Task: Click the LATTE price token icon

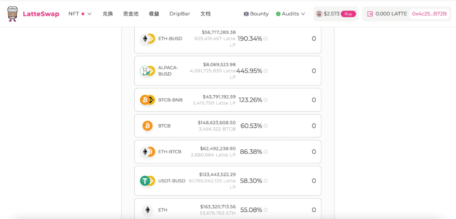Action: point(319,14)
